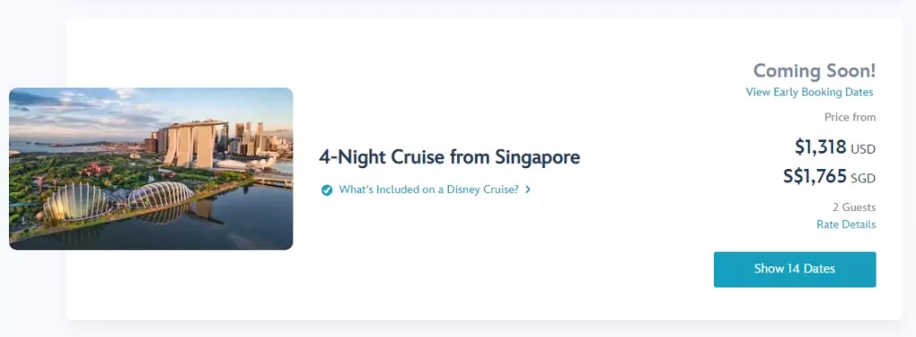Click the USD currency label
The width and height of the screenshot is (916, 337).
(863, 149)
